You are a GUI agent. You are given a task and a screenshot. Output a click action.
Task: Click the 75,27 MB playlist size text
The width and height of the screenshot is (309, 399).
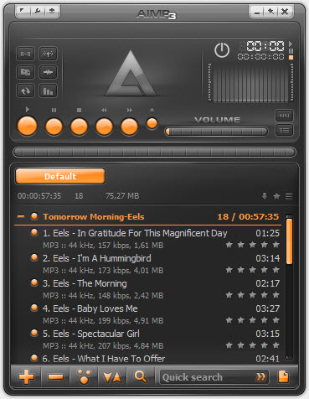pos(122,196)
